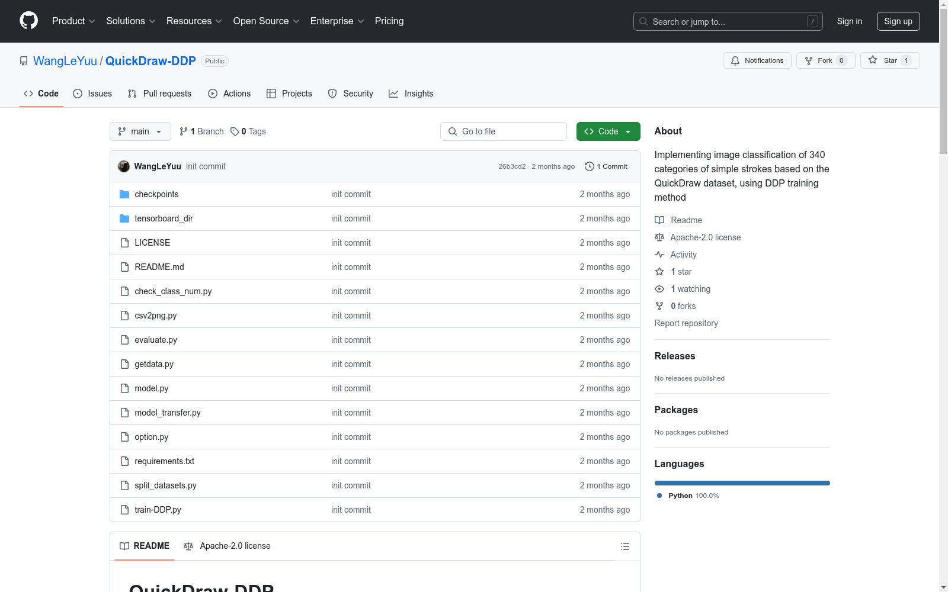948x592 pixels.
Task: Click the star icon next to 1 star
Action: 659,272
